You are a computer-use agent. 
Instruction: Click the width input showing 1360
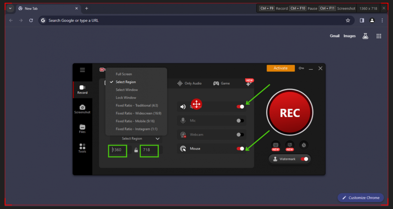[x=117, y=151]
